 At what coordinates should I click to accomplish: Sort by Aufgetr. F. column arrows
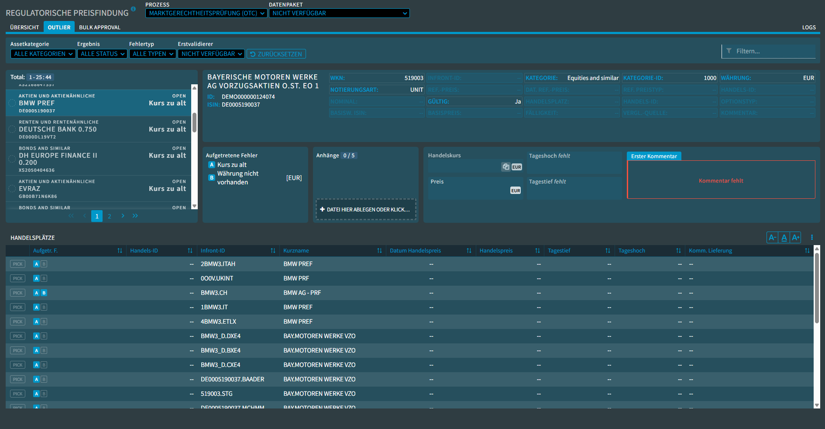point(120,251)
